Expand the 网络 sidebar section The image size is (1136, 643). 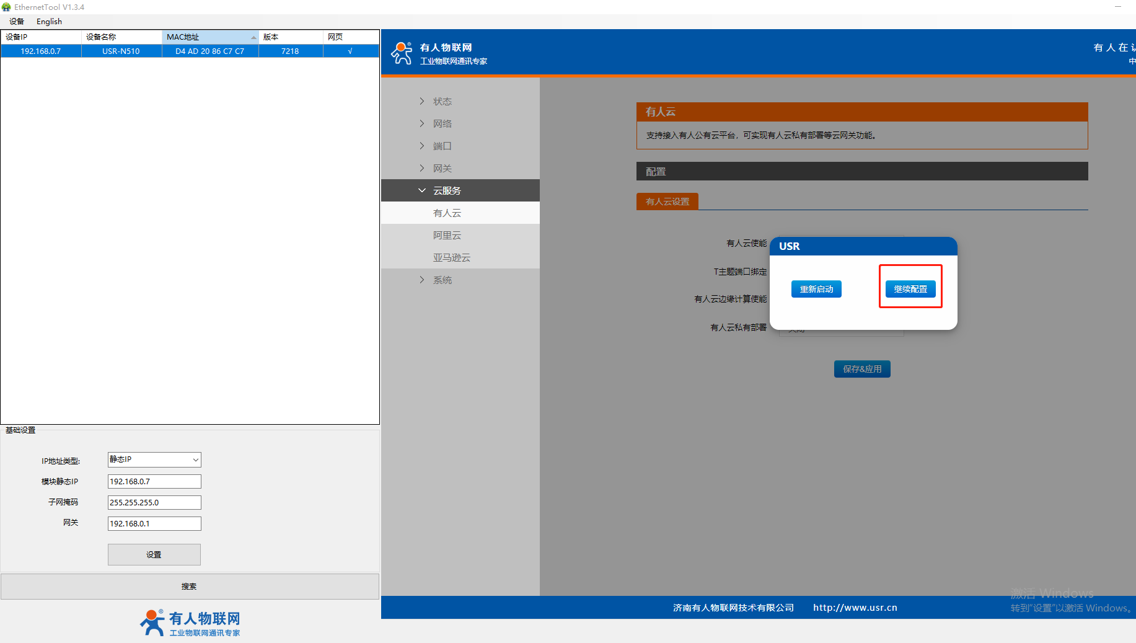point(460,123)
